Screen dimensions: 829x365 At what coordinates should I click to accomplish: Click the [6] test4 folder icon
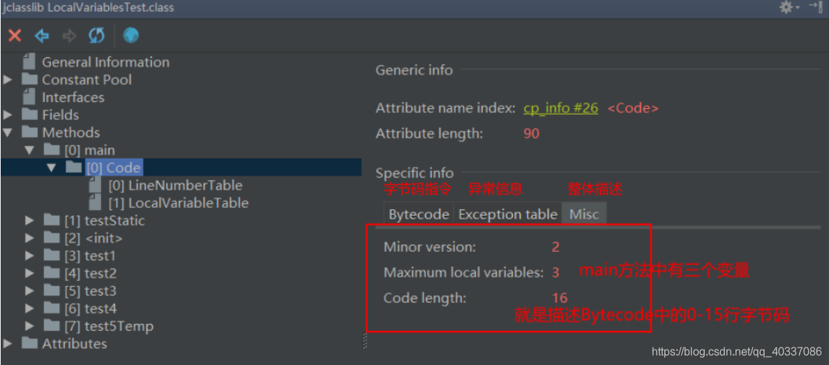[x=52, y=308]
